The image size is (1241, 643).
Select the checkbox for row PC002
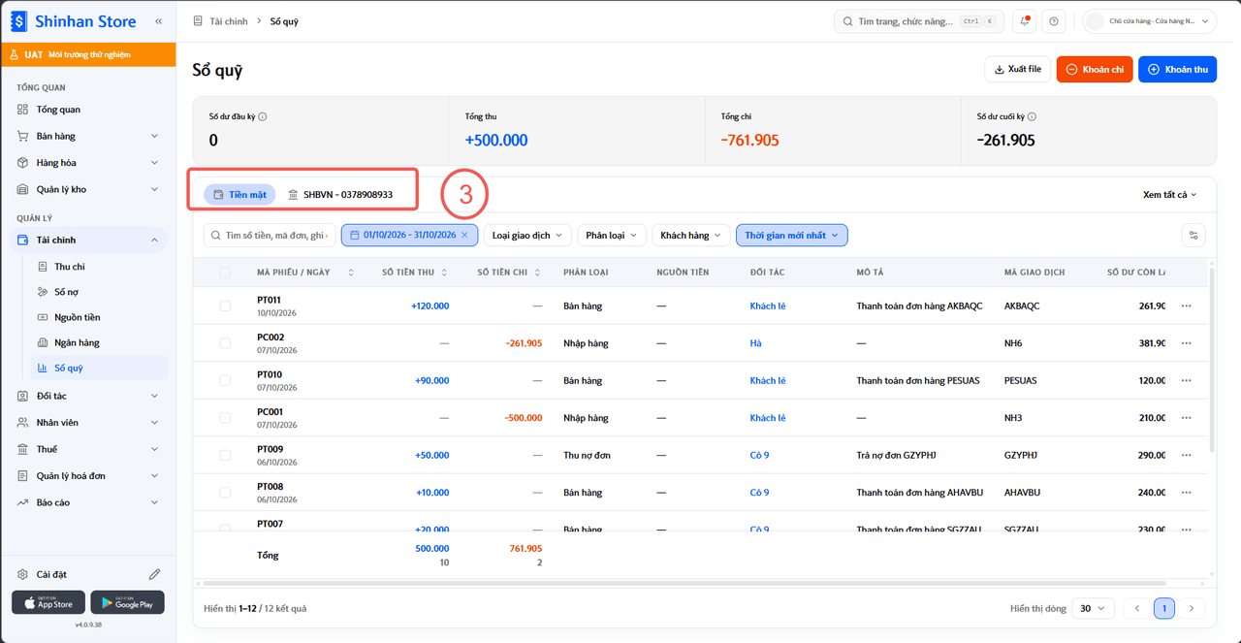click(225, 343)
